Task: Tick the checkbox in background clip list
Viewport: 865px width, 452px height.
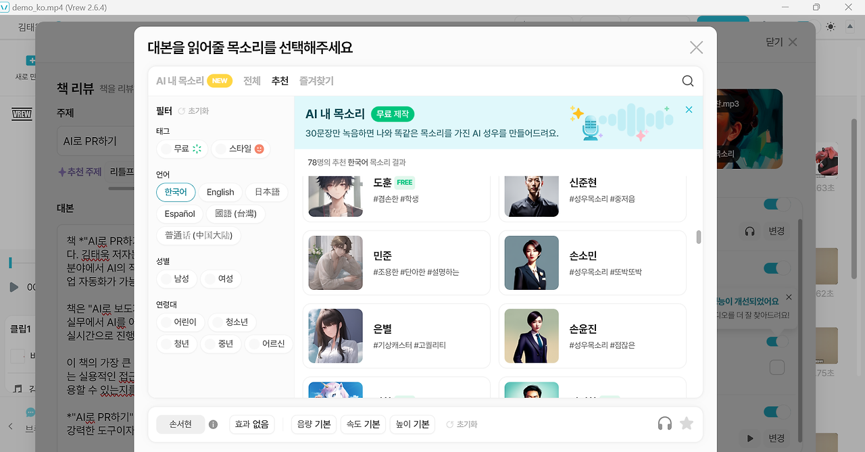Action: coord(777,367)
